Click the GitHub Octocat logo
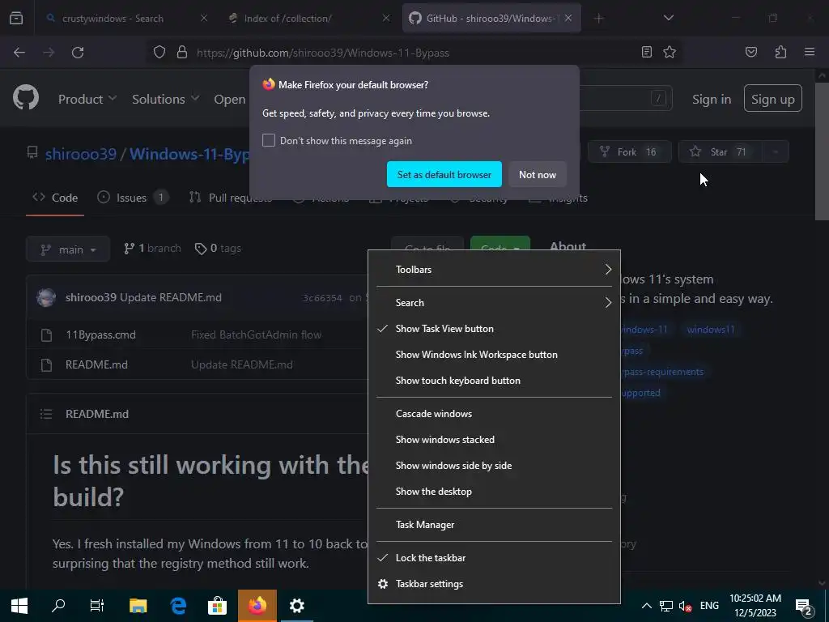829x622 pixels. click(26, 98)
